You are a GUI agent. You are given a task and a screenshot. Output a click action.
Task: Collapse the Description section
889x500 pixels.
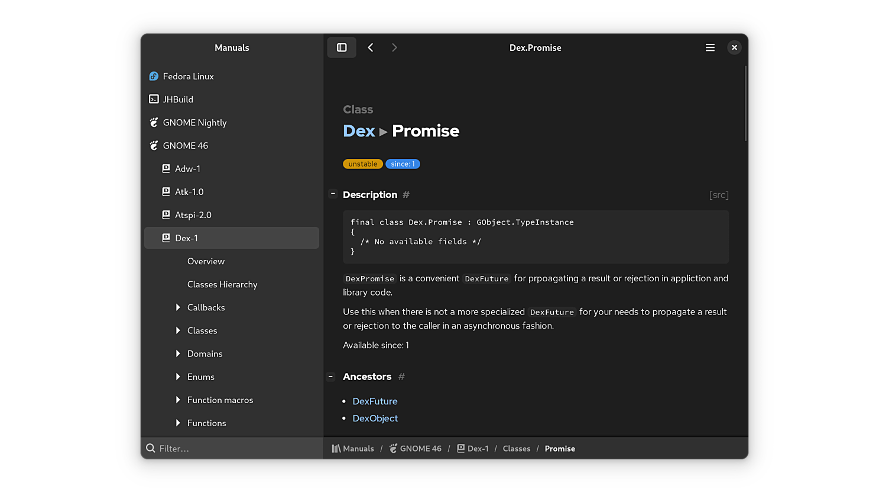pos(333,194)
